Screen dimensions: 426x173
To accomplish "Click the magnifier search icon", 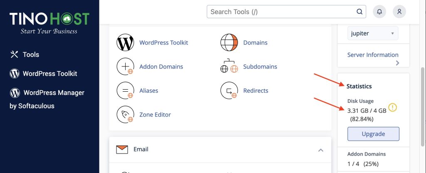I will tap(359, 12).
